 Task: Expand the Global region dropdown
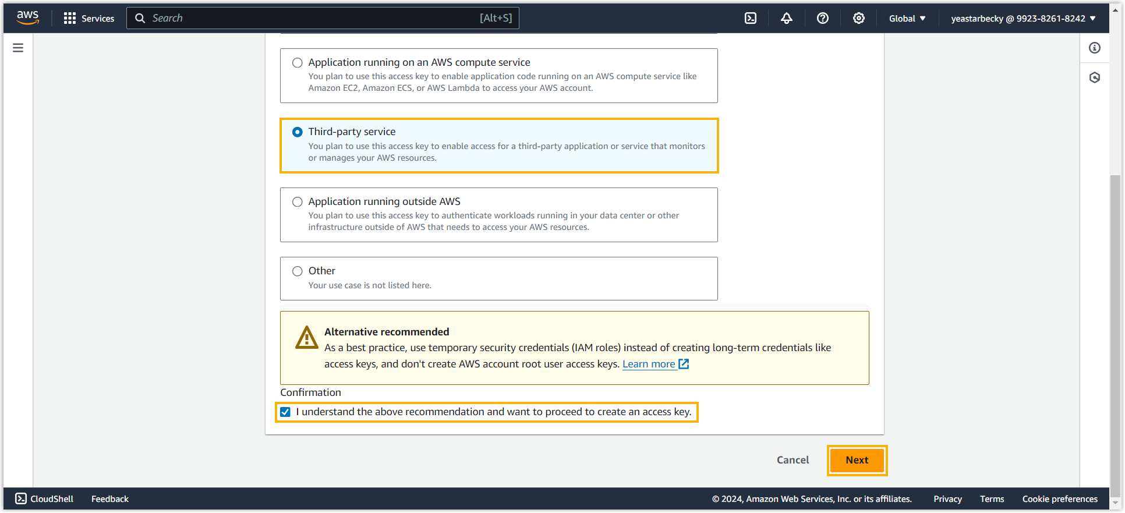coord(907,18)
